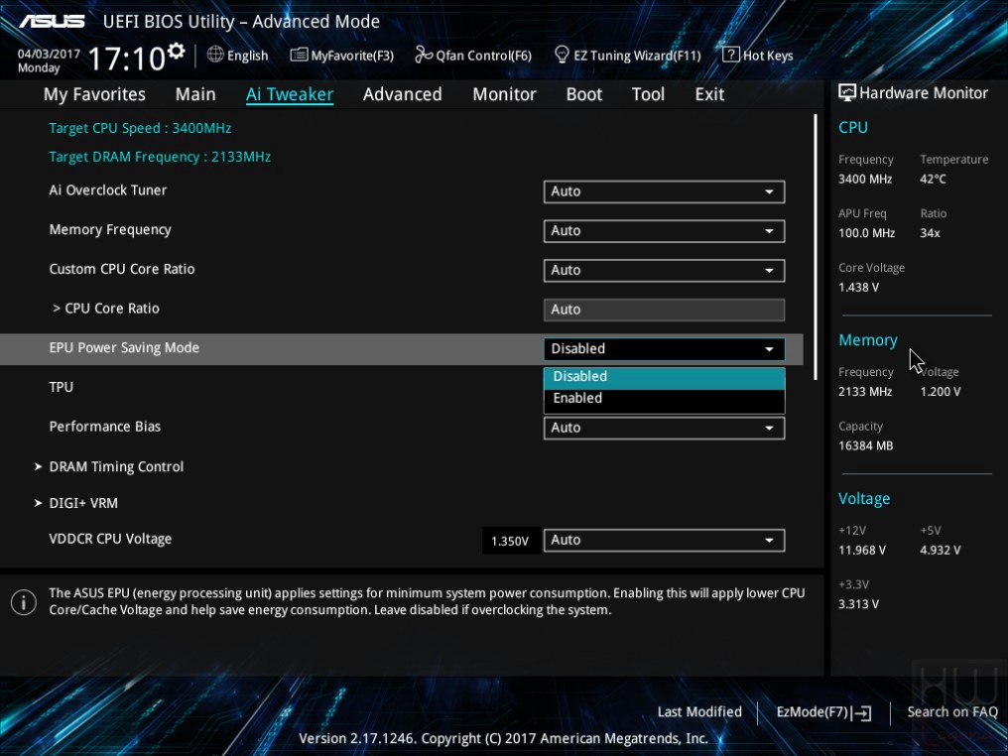Screen dimensions: 1008x756
Task: Click the MyFavorite list icon
Action: [299, 55]
